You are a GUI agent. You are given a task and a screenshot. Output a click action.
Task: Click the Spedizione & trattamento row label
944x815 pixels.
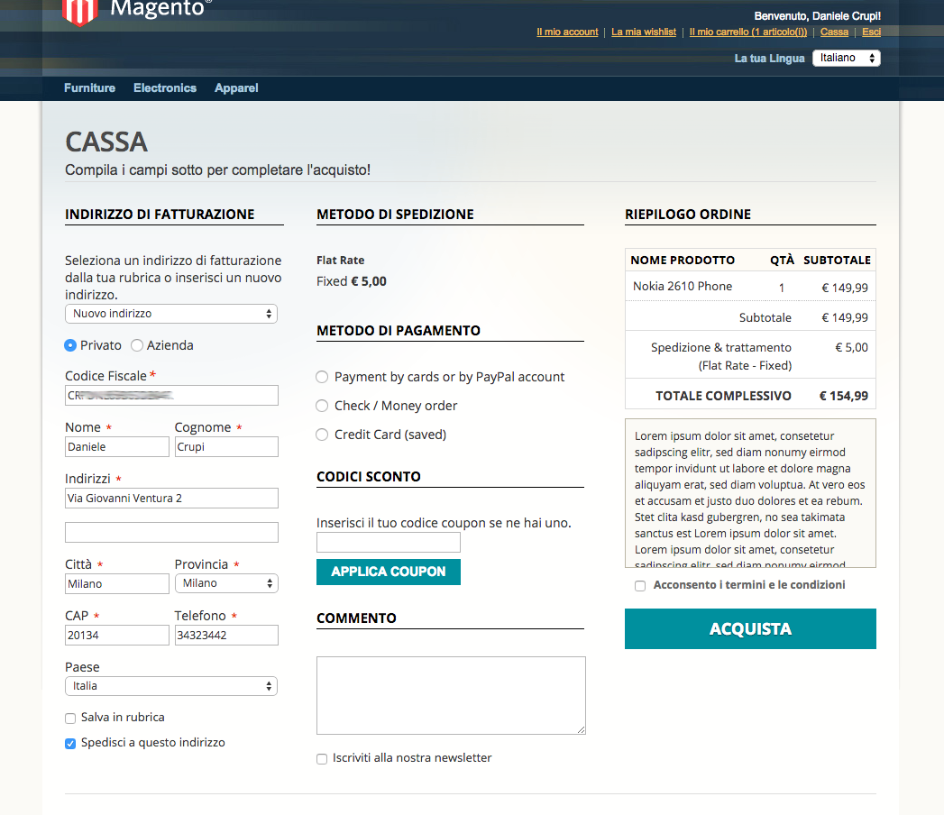pos(720,356)
